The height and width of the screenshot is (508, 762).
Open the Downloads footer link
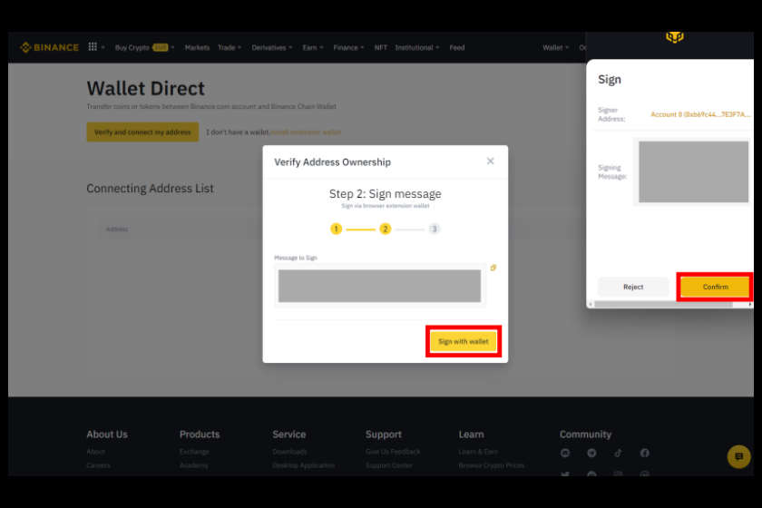[289, 452]
